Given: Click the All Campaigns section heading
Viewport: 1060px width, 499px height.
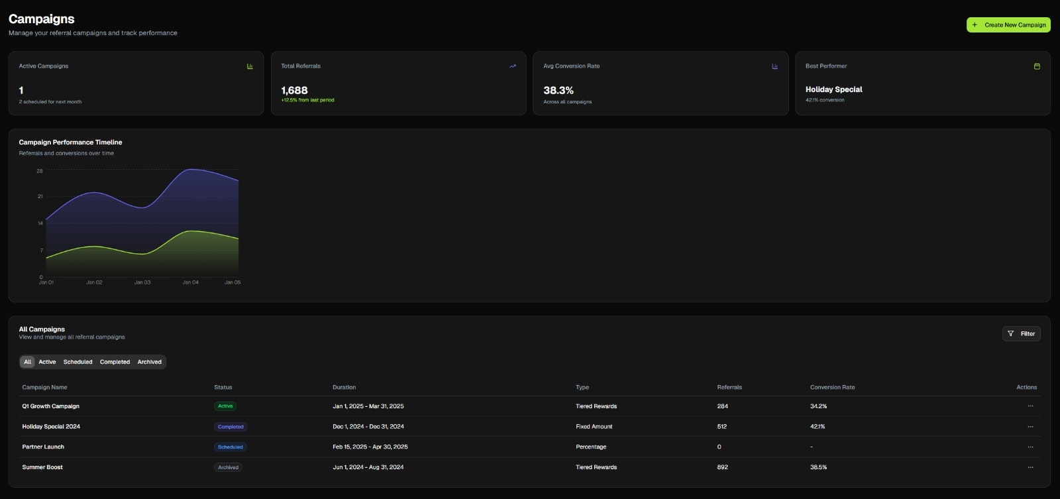Looking at the screenshot, I should [x=42, y=329].
